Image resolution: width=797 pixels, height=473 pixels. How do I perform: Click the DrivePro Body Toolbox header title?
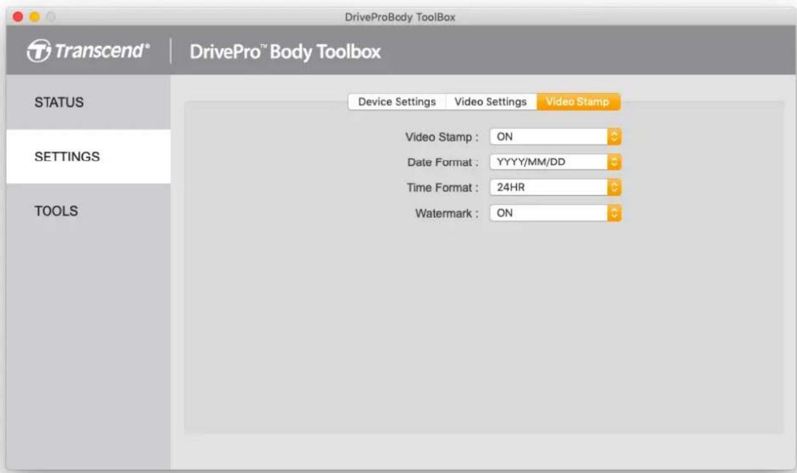click(x=286, y=51)
